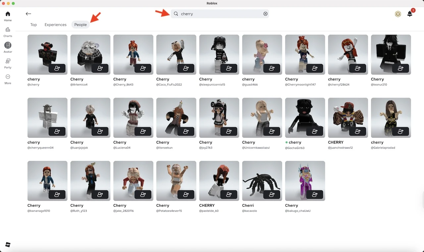This screenshot has height=252, width=424.
Task: Open @juanchodraws12 avatar thumbnail
Action: click(348, 118)
